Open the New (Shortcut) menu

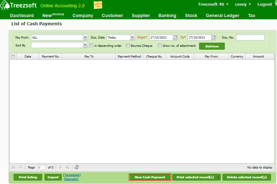(53, 15)
